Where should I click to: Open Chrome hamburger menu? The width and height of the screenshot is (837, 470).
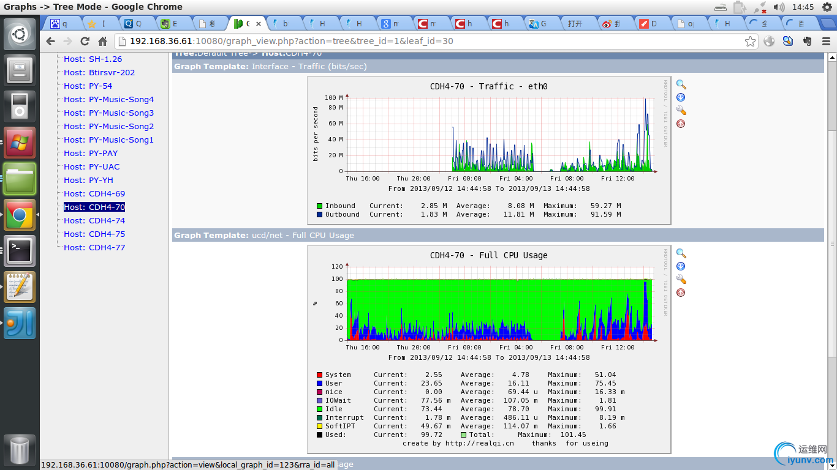click(x=826, y=41)
